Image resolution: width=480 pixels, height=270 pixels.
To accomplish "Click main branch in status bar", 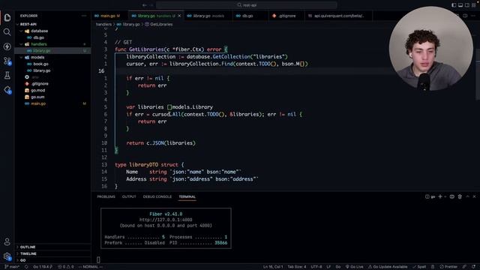I will pyautogui.click(x=12, y=267).
